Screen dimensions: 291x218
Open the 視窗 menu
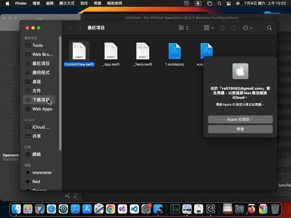(97, 3)
